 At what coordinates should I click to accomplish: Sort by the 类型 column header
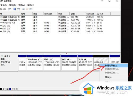38,14
